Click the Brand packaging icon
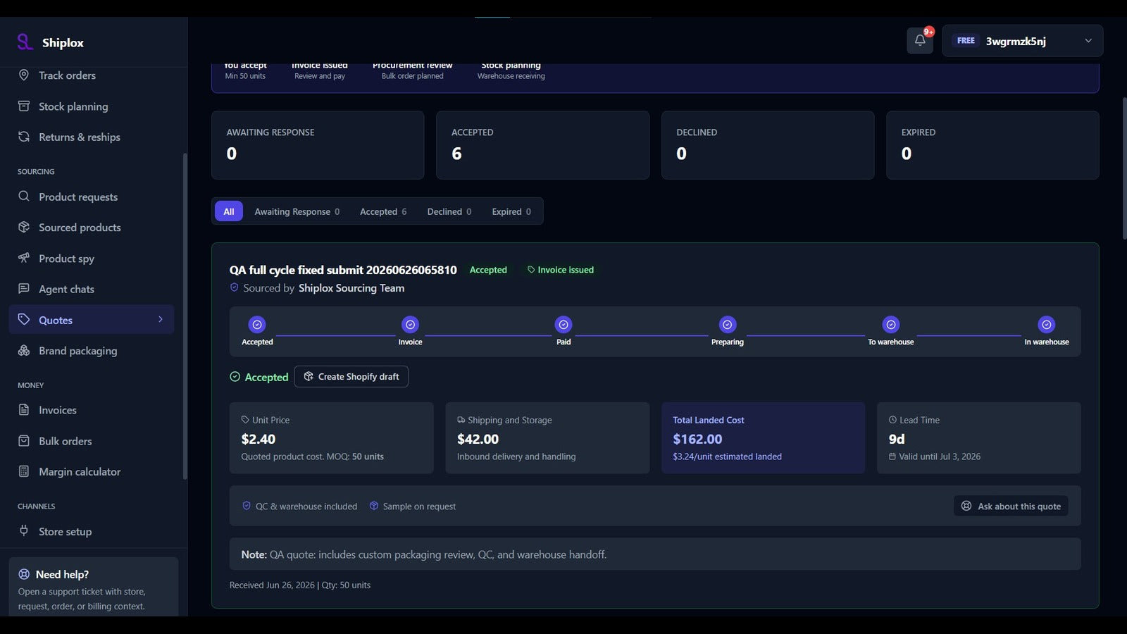Viewport: 1127px width, 634px height. point(24,350)
